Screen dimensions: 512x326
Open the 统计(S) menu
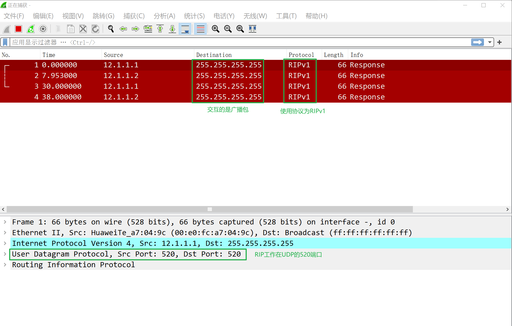pyautogui.click(x=194, y=16)
